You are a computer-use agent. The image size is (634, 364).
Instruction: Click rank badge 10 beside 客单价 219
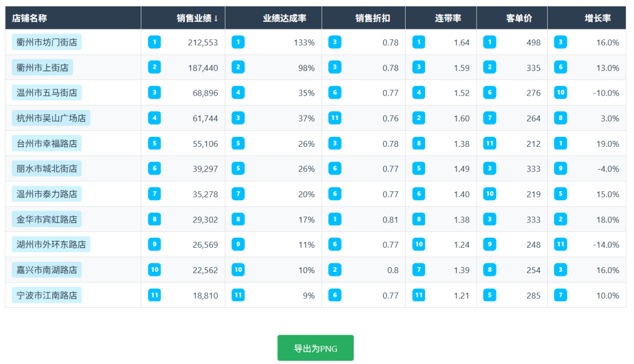coord(490,194)
